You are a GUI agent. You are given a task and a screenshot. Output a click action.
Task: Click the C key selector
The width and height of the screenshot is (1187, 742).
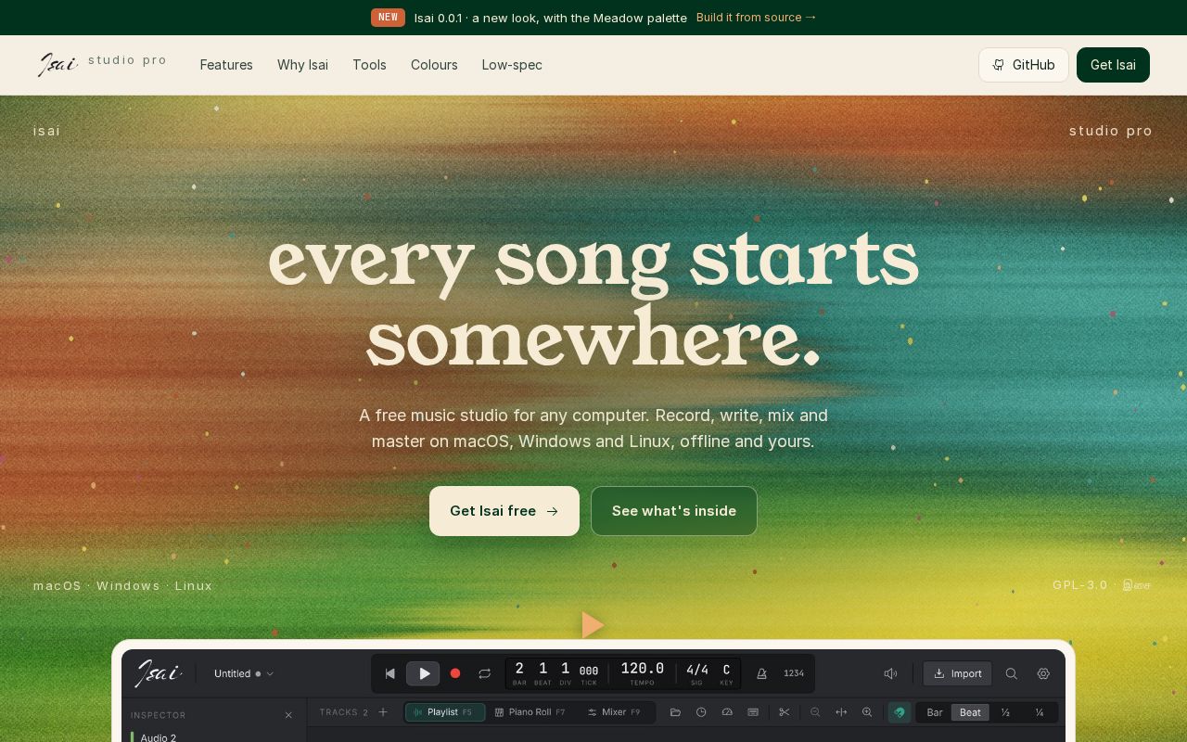point(726,673)
